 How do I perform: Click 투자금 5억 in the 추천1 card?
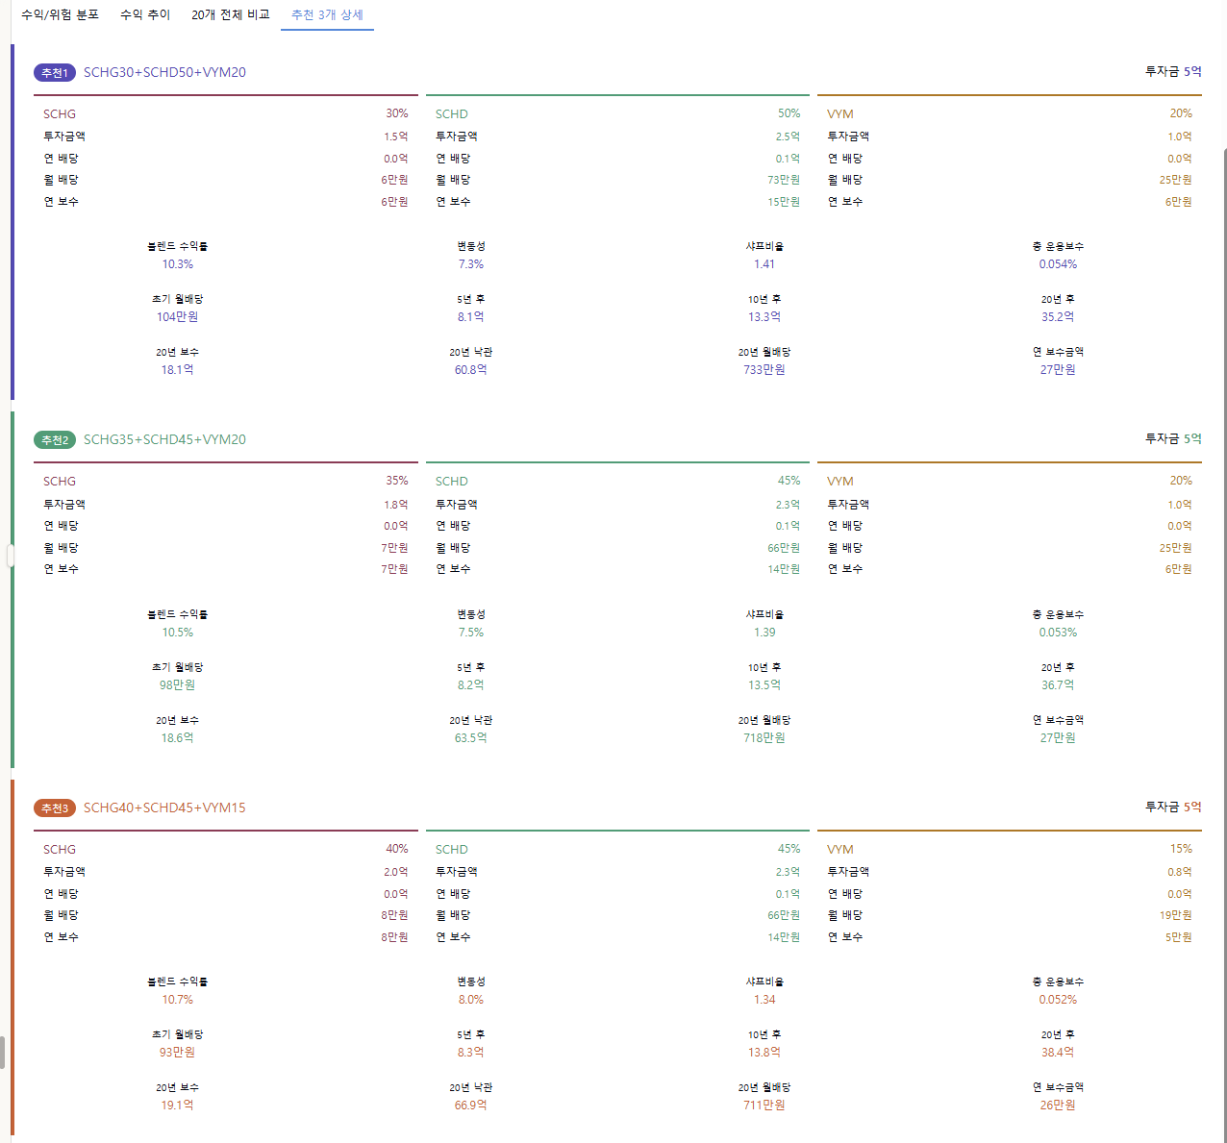click(1173, 72)
